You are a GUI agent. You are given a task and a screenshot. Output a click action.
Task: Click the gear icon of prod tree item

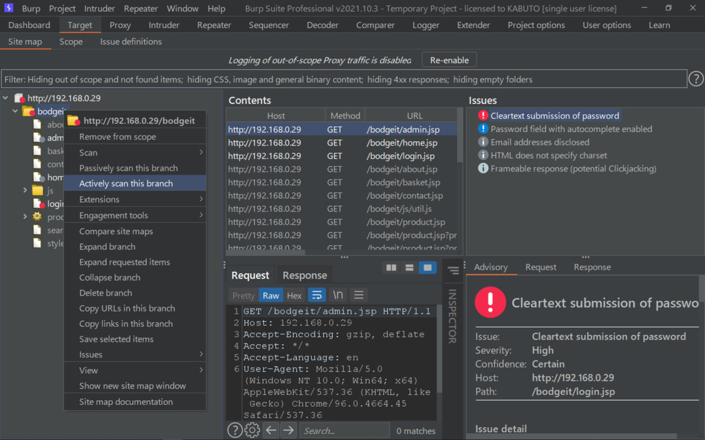point(37,216)
